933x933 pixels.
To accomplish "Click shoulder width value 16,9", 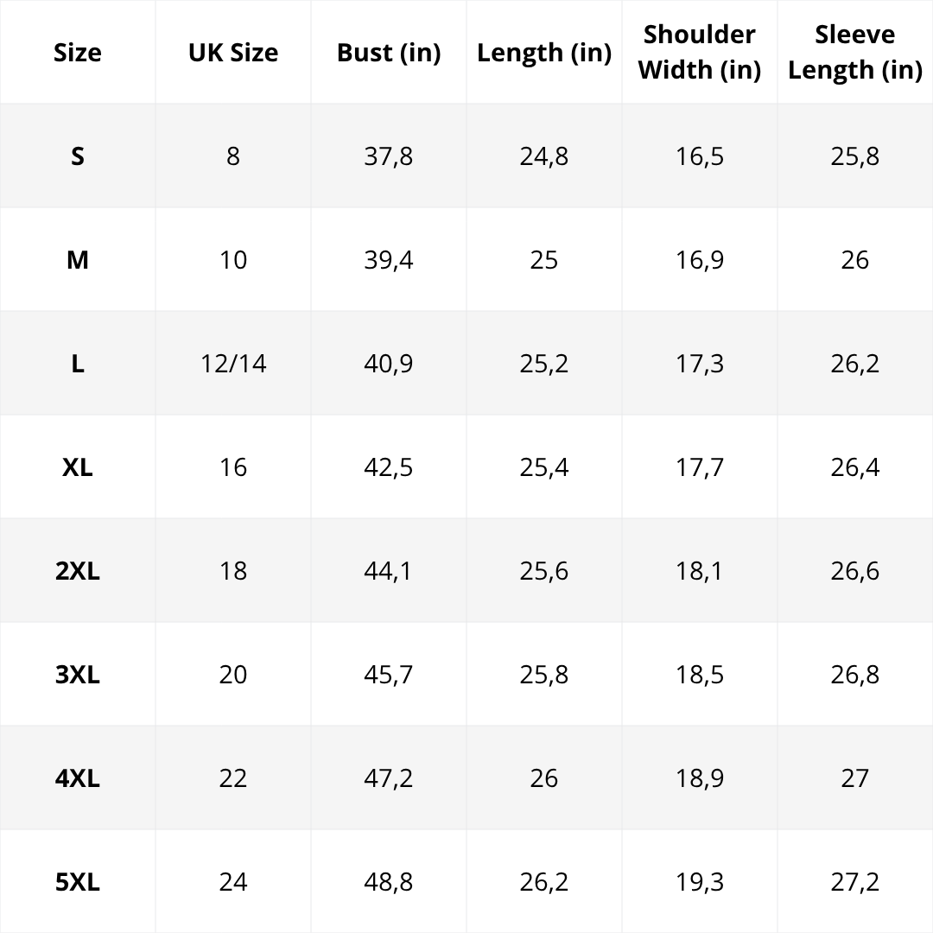I will (x=700, y=260).
